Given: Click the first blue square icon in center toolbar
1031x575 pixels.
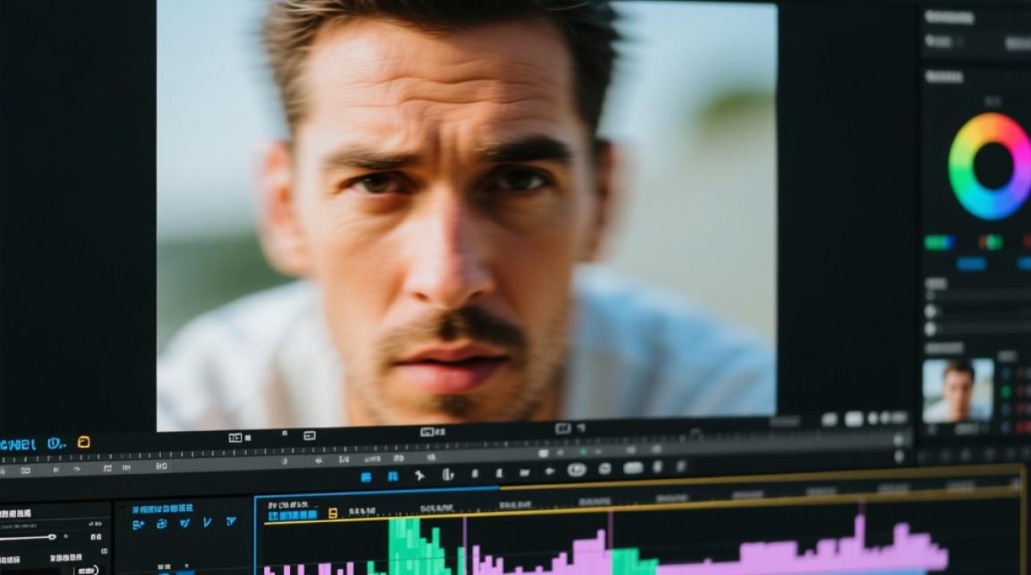Looking at the screenshot, I should click(366, 477).
